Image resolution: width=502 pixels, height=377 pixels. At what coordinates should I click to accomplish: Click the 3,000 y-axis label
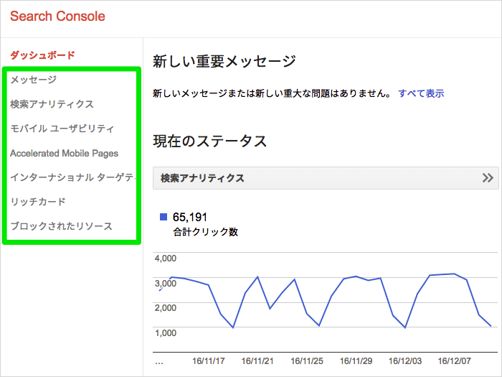point(166,283)
